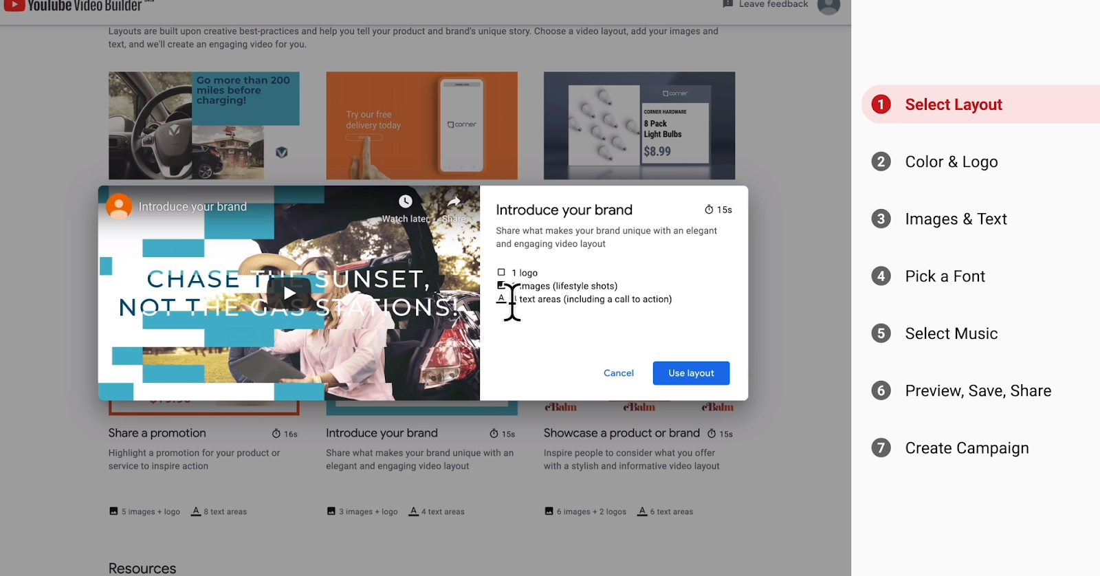Select the orange 'Try our free delivery' thumbnail
1100x576 pixels.
pos(422,126)
